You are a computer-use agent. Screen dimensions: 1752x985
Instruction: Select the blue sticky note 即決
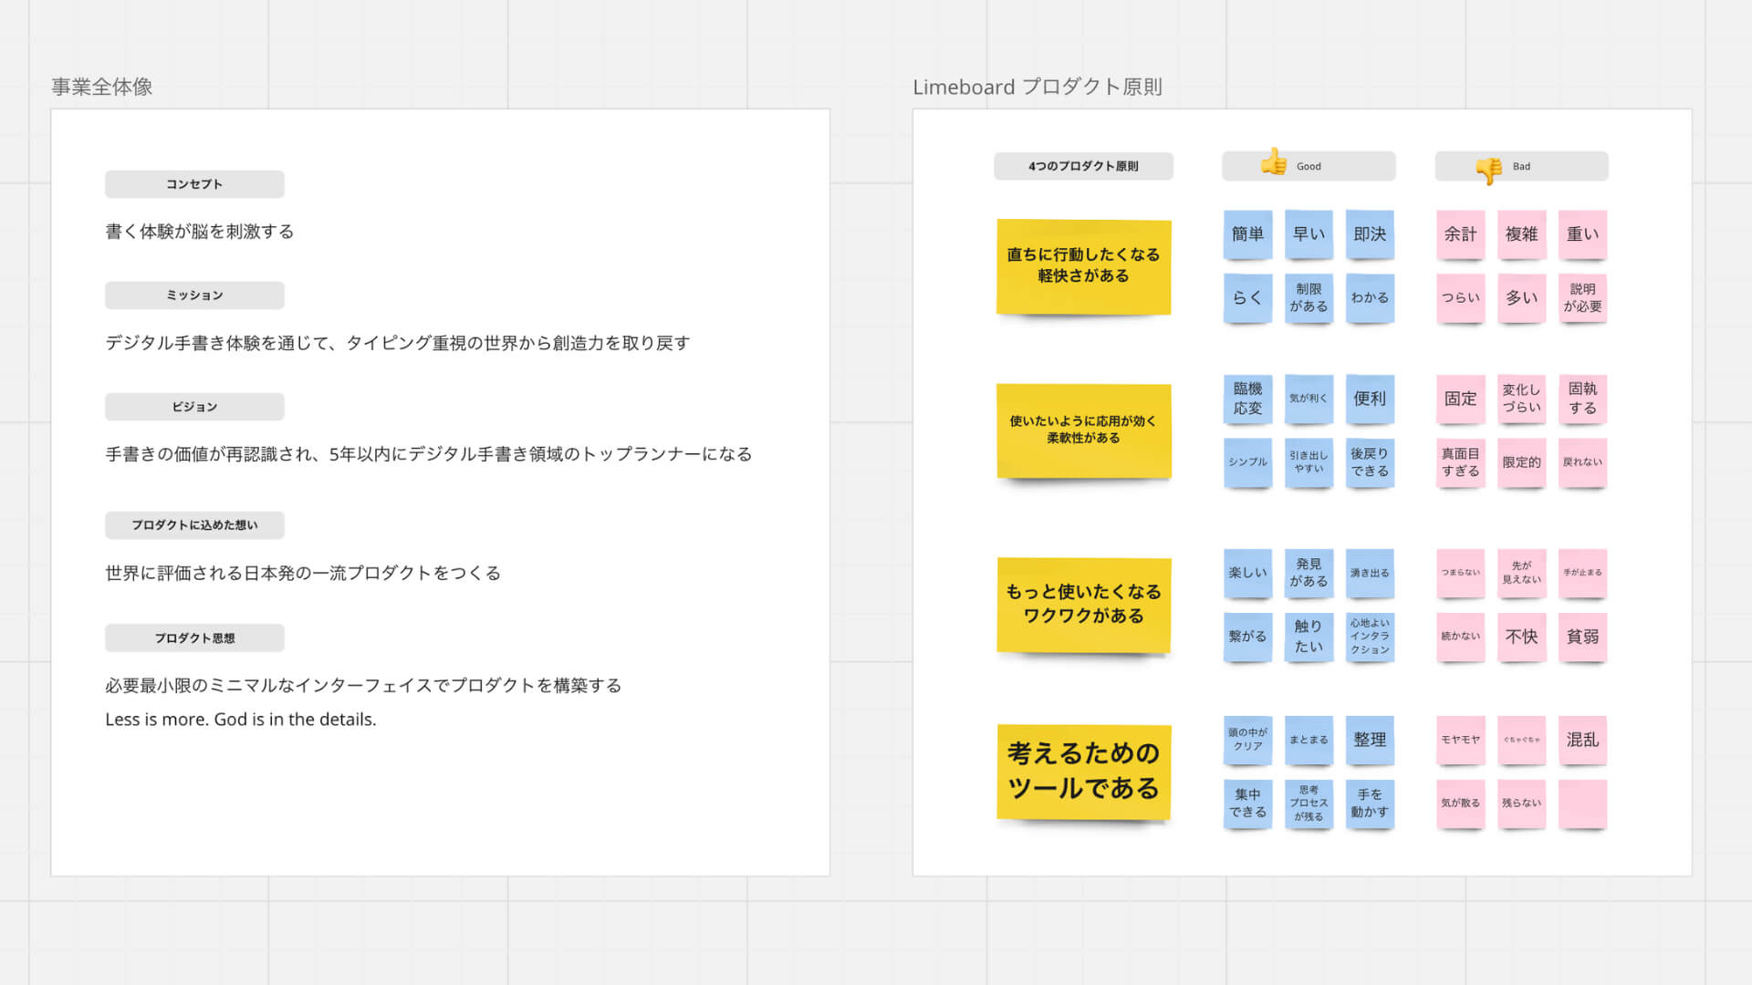[x=1370, y=234]
